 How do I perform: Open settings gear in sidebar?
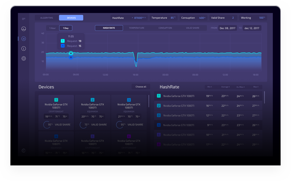pyautogui.click(x=24, y=58)
